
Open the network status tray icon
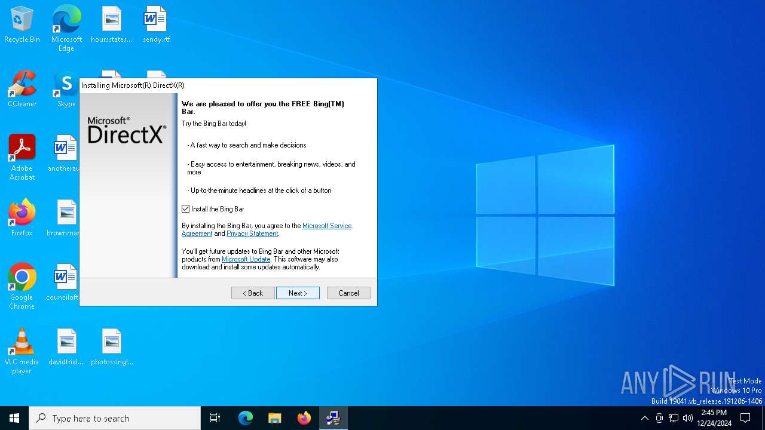click(x=674, y=418)
